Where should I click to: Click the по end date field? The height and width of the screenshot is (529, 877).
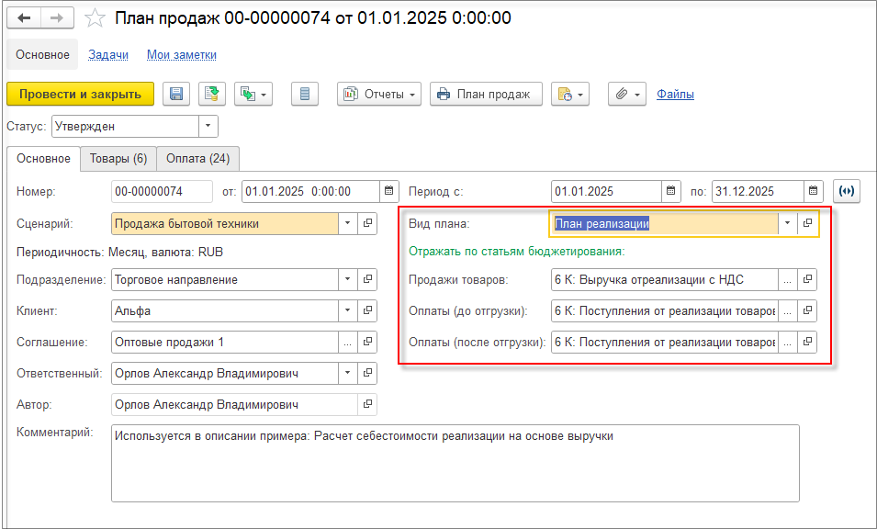[x=758, y=191]
